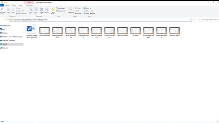Open the New item dropdown
219x123 pixels.
(x=61, y=8)
